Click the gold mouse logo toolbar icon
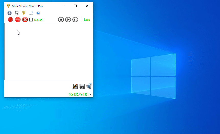220x134 pixels. [x=24, y=13]
